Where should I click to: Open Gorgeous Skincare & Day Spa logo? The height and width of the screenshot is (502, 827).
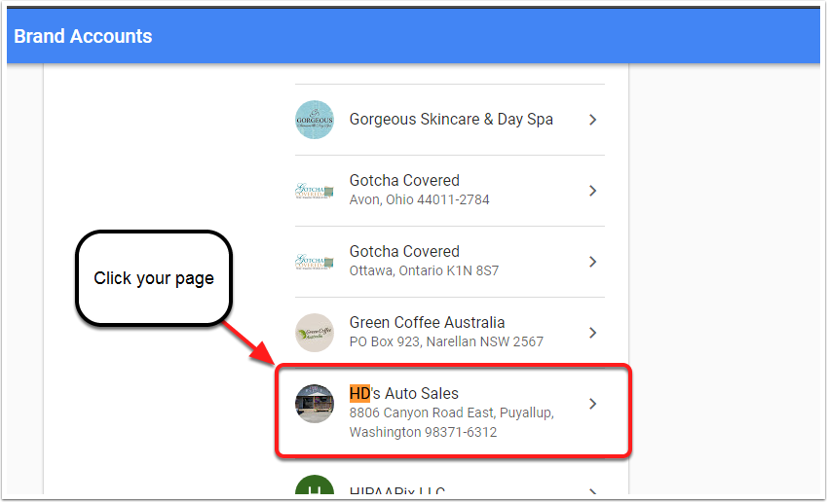(x=315, y=120)
